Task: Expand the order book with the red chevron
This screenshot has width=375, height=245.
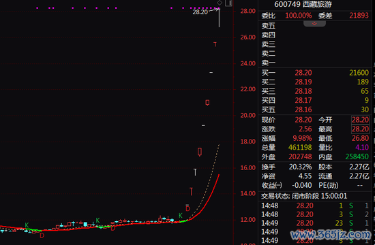Action: pyautogui.click(x=314, y=23)
